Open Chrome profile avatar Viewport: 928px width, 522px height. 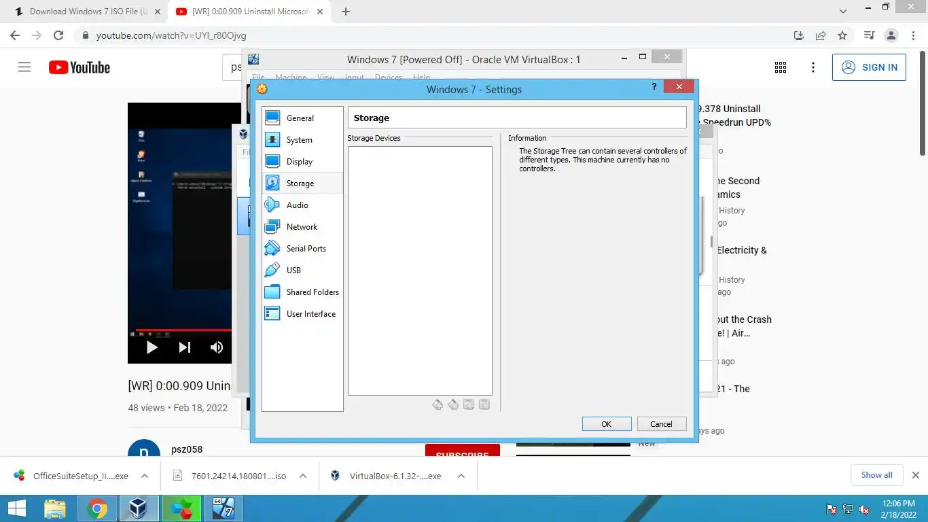pos(891,35)
